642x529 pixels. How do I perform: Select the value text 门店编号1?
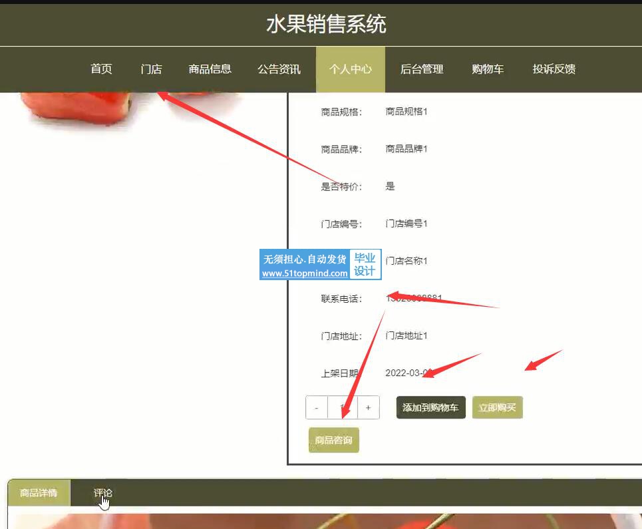[406, 224]
